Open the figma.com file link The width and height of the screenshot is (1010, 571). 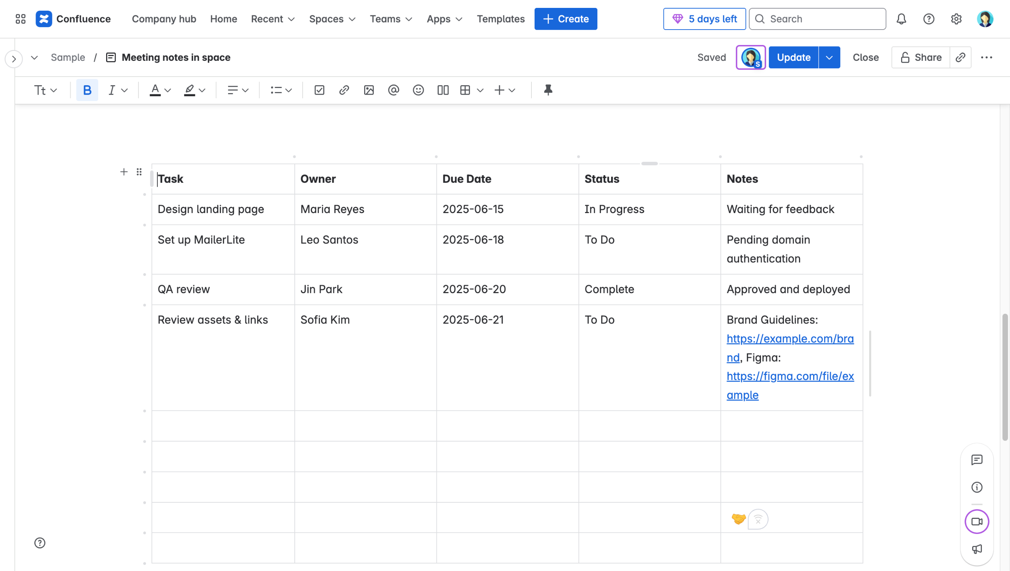790,376
